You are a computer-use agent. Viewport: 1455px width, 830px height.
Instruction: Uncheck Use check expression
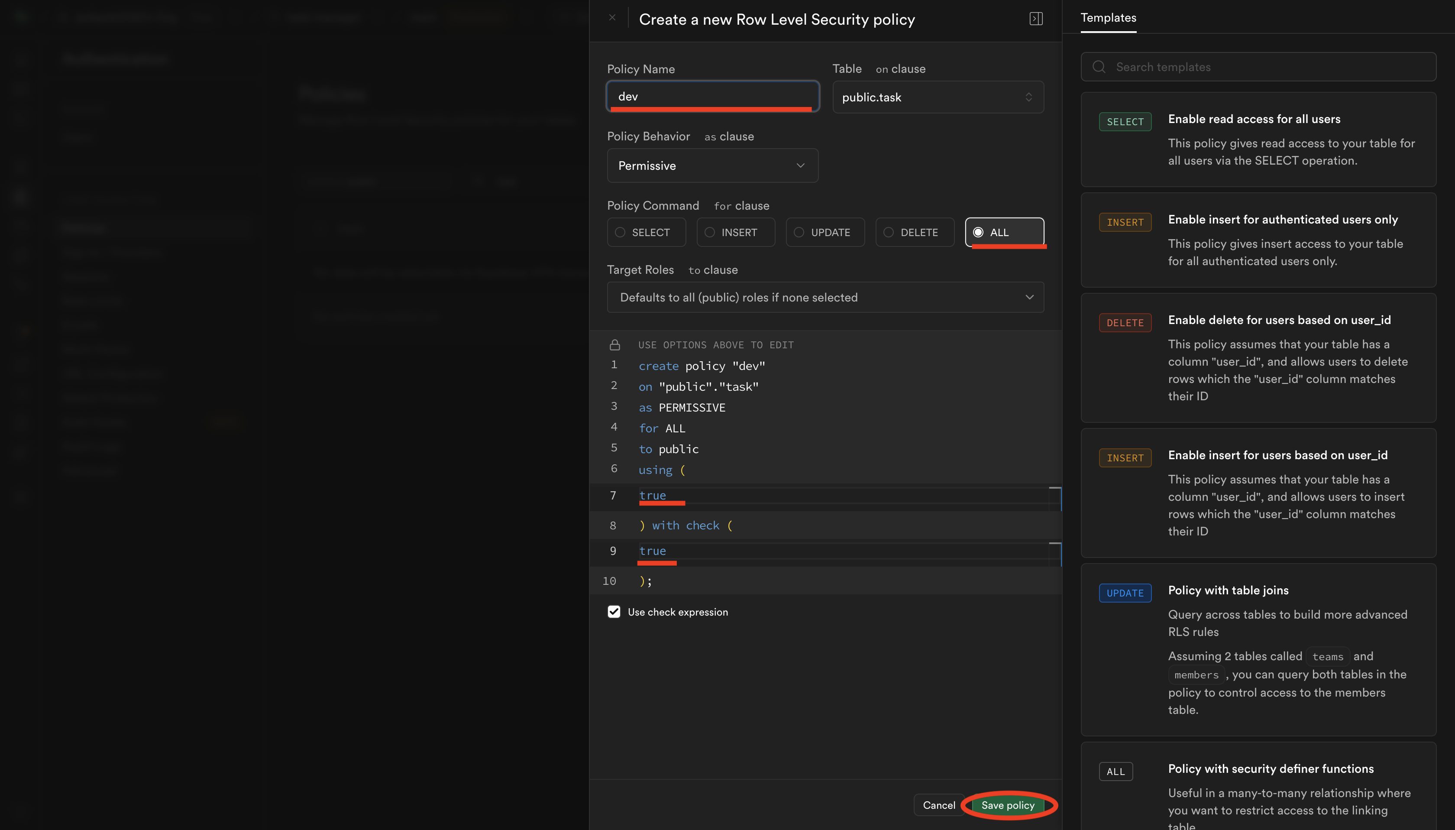[x=614, y=612]
